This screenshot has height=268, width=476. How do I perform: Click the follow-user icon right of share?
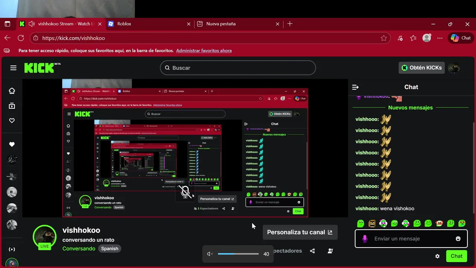coord(330,251)
